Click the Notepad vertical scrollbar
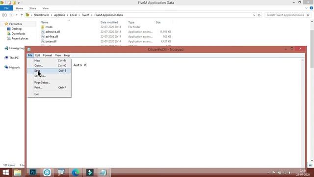Image resolution: width=314 pixels, height=177 pixels. pos(303,113)
